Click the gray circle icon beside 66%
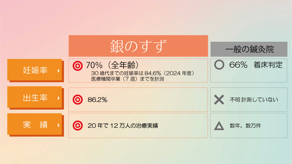This screenshot has height=164, width=292. [219, 64]
